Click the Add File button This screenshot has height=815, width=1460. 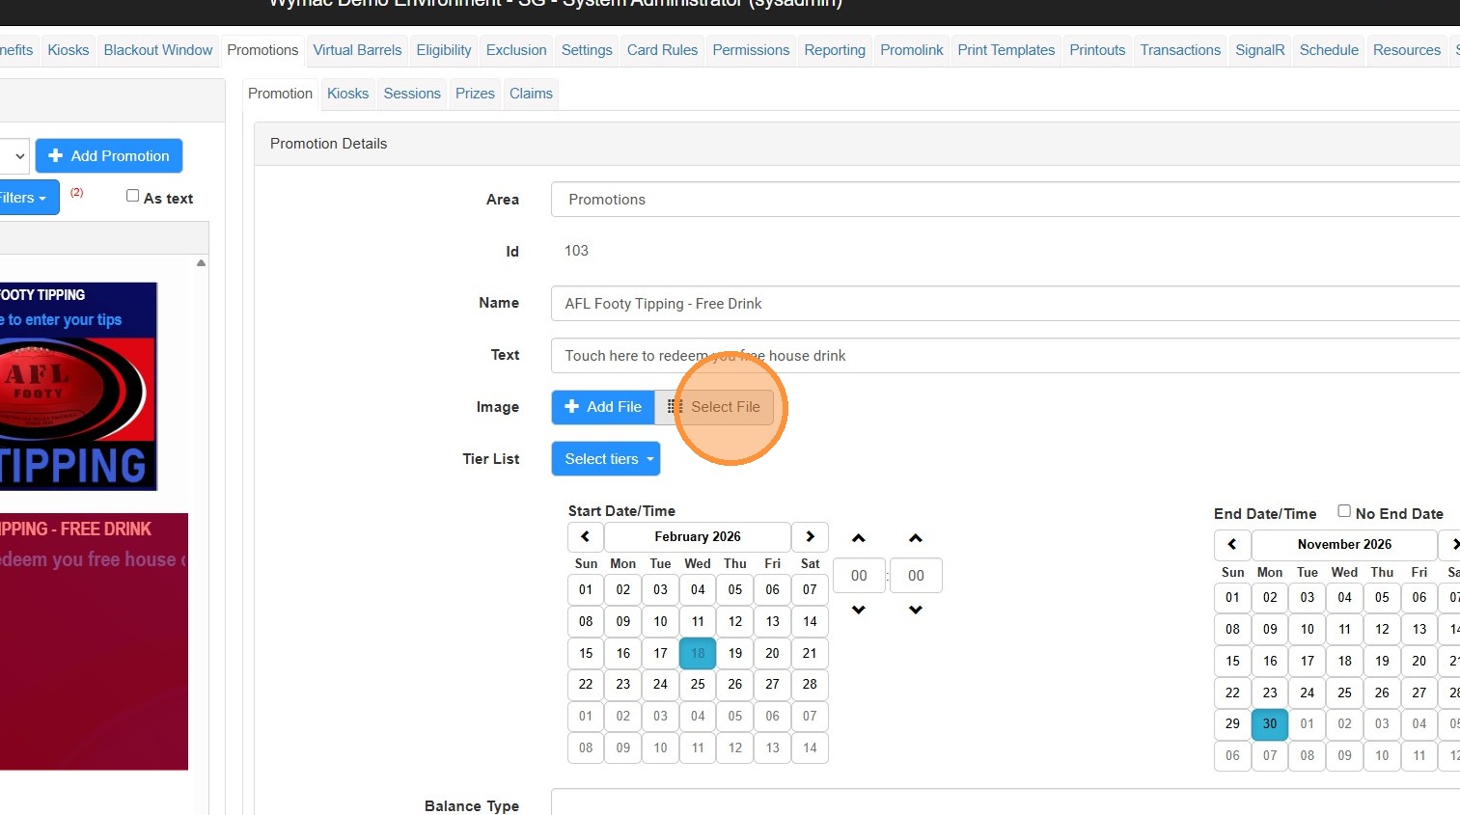603,407
